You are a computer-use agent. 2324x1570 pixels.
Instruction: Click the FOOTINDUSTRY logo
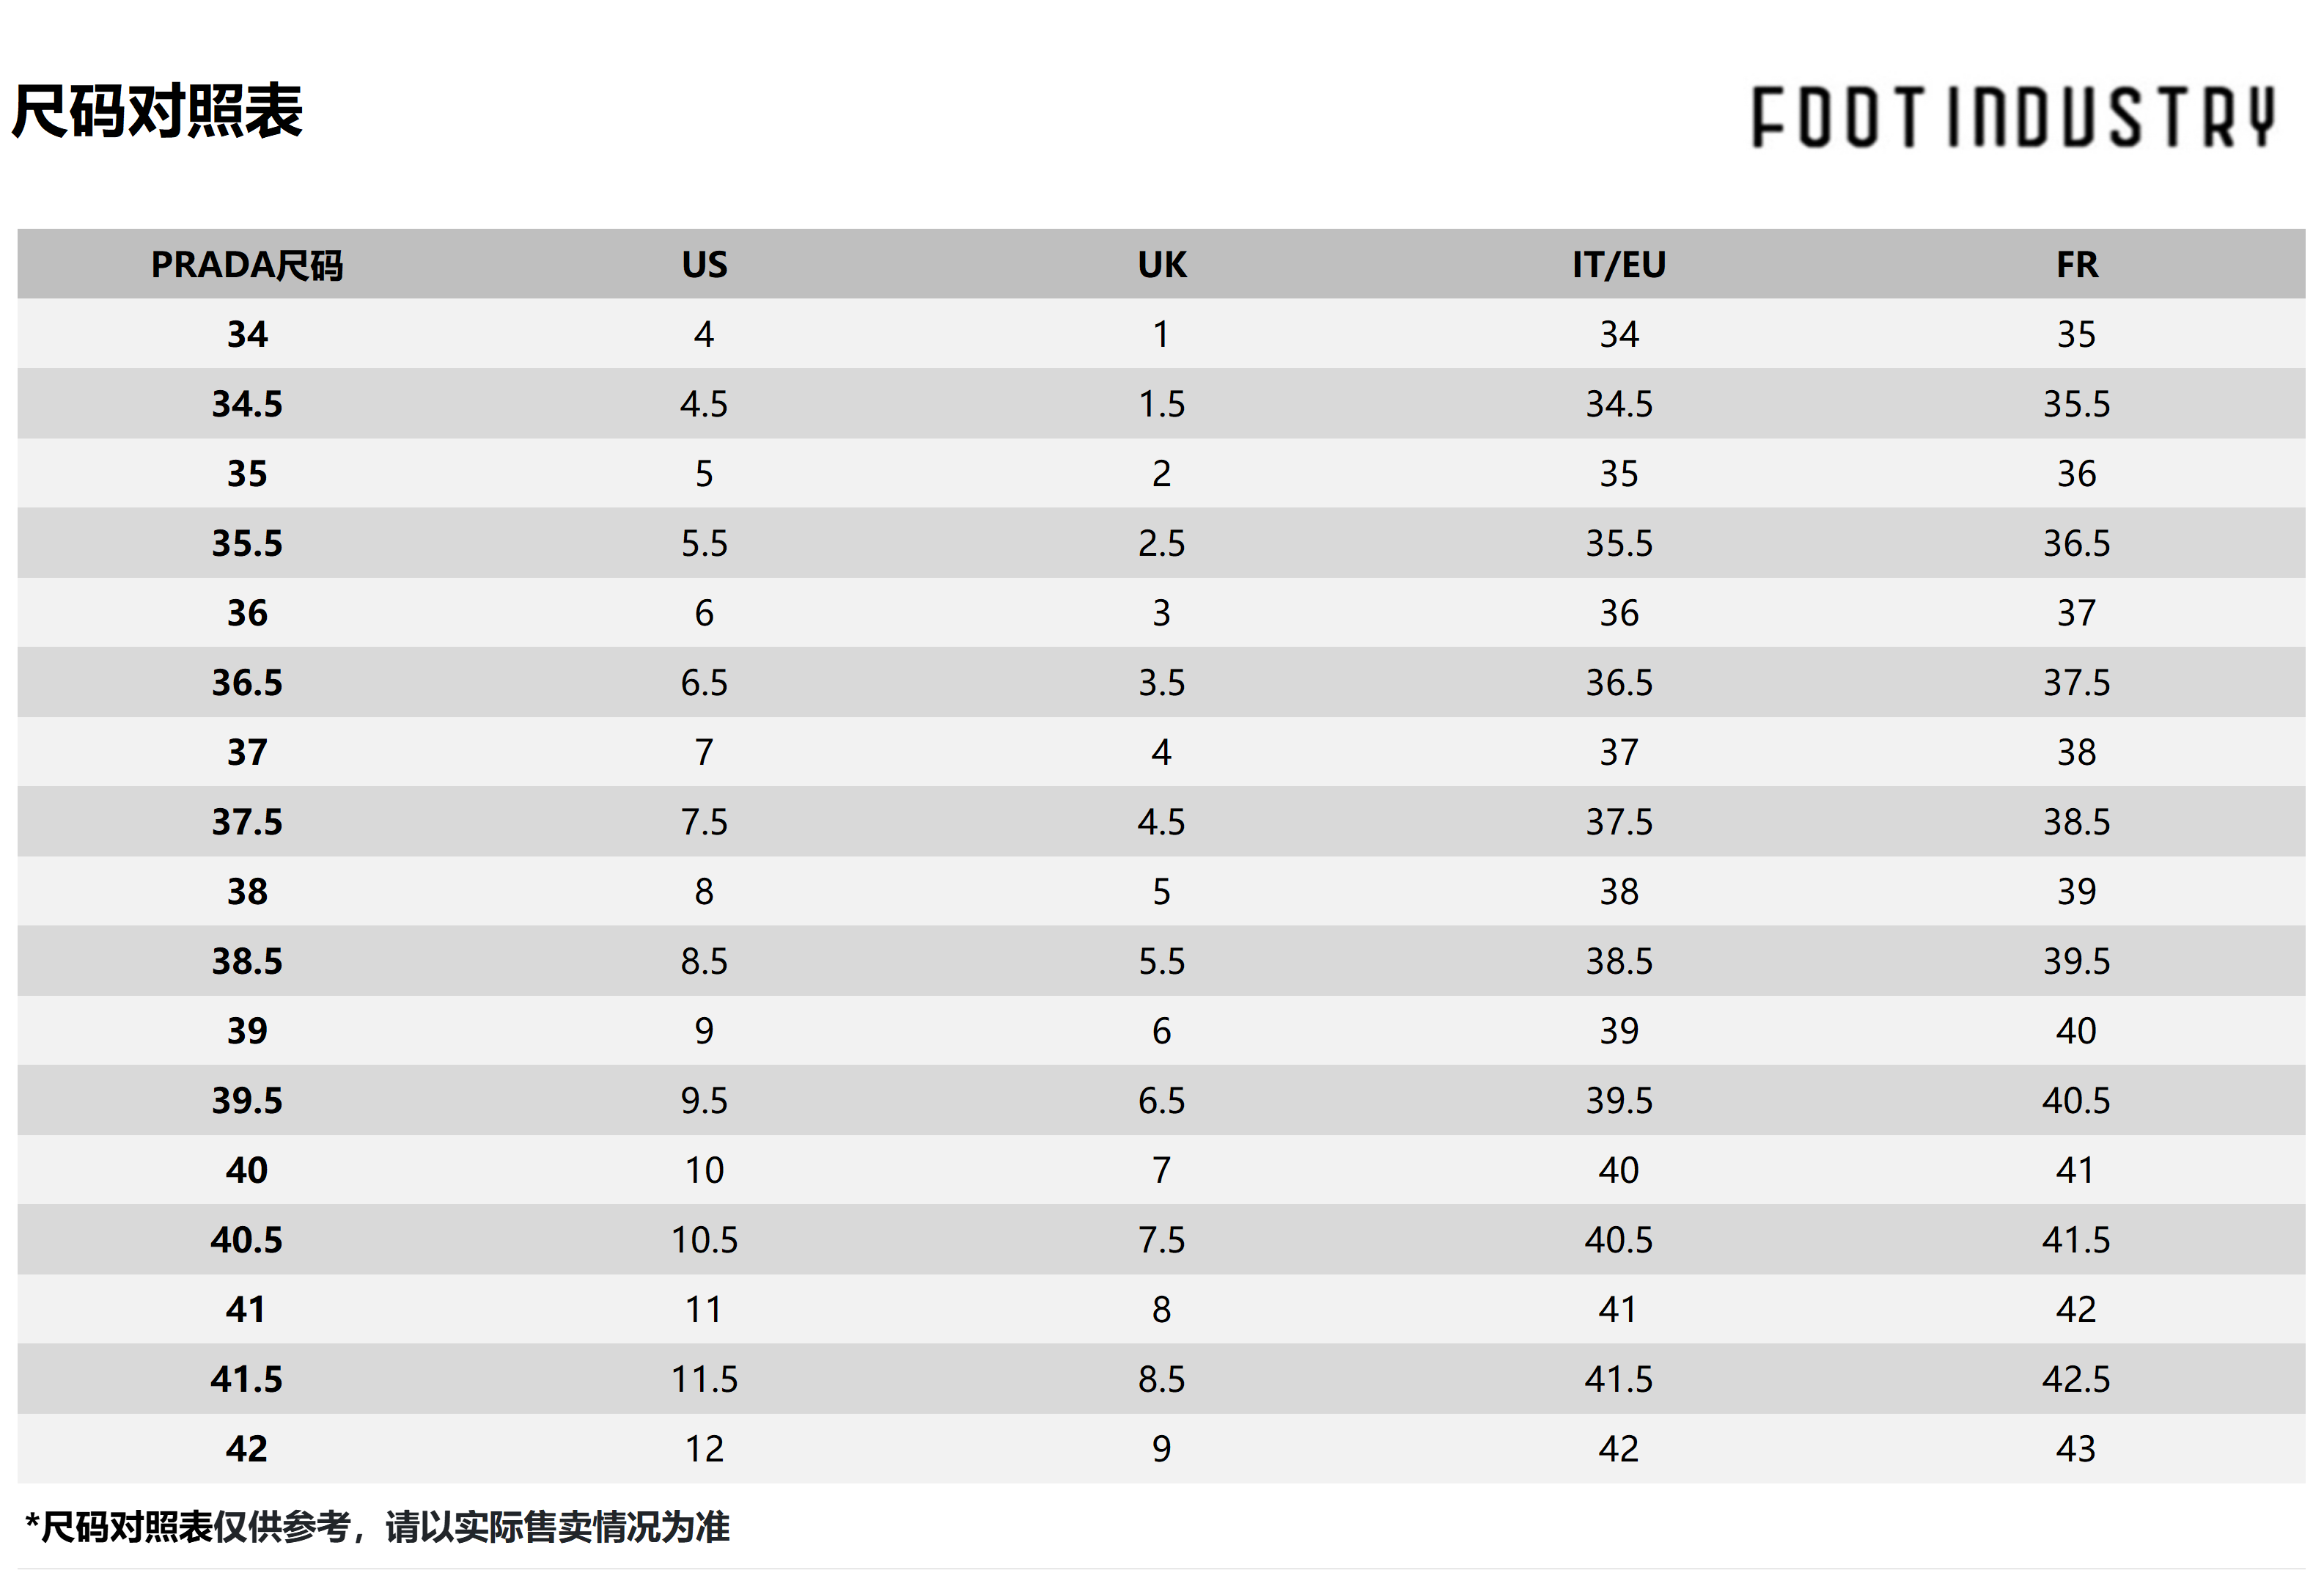point(2013,117)
